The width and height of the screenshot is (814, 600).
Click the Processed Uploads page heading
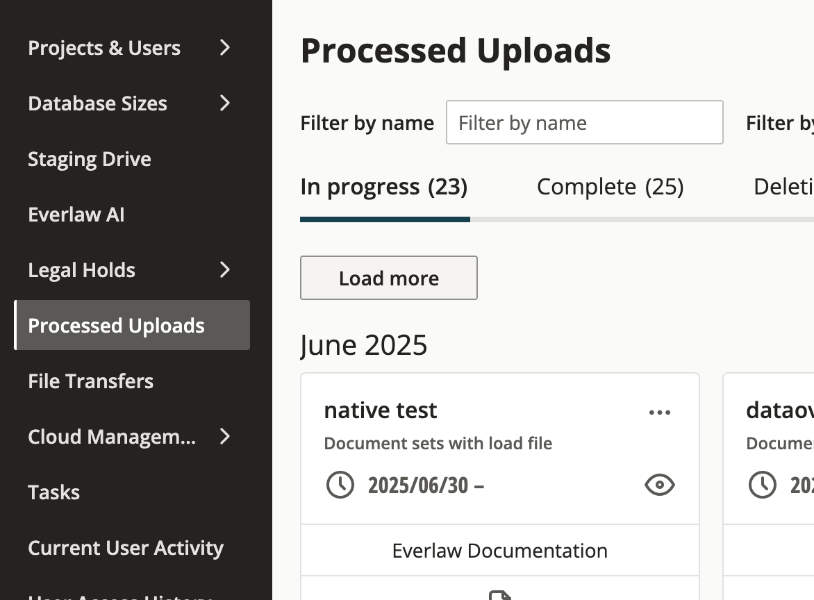(x=456, y=51)
